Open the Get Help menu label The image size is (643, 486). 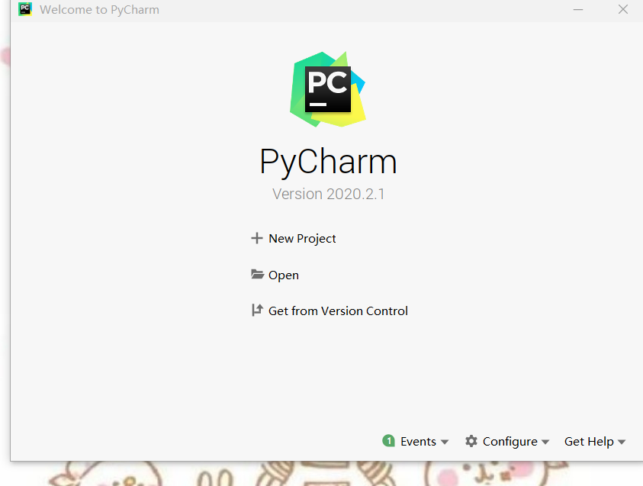pos(589,441)
